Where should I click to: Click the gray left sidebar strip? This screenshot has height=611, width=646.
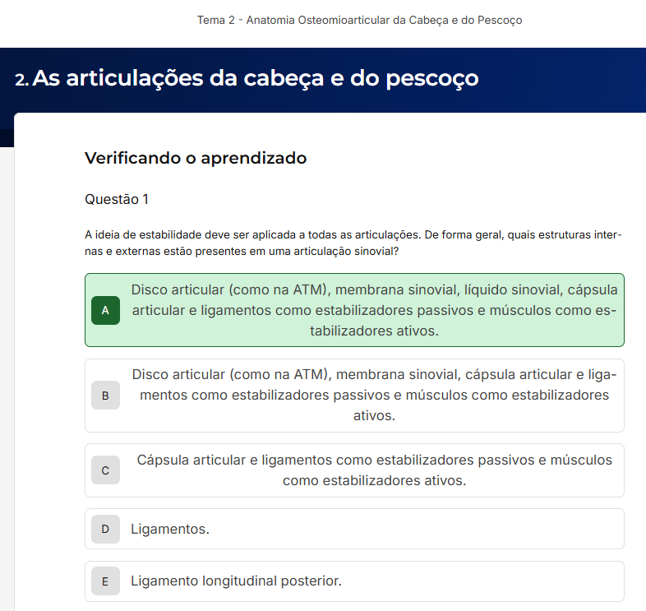point(7,370)
